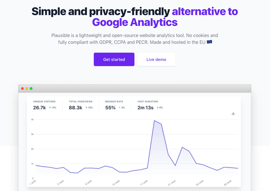The width and height of the screenshot is (270, 191).
Task: Click the red dot in window titlebar
Action: click(x=22, y=89)
